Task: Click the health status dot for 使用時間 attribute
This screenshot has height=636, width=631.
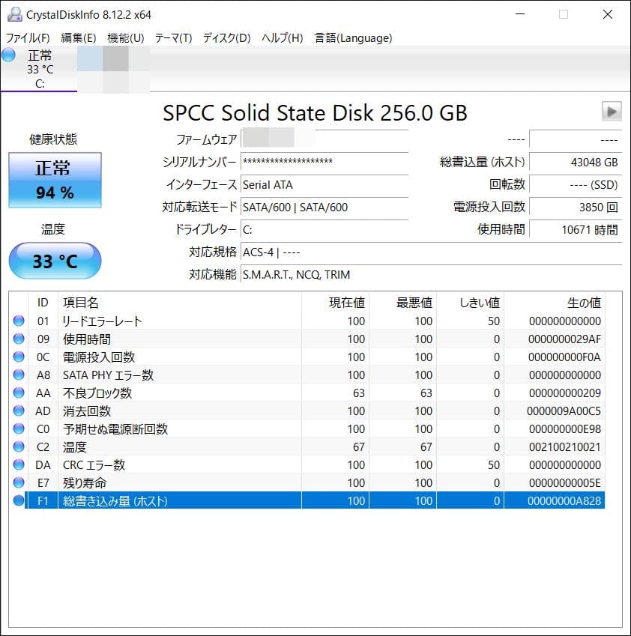Action: [x=19, y=339]
